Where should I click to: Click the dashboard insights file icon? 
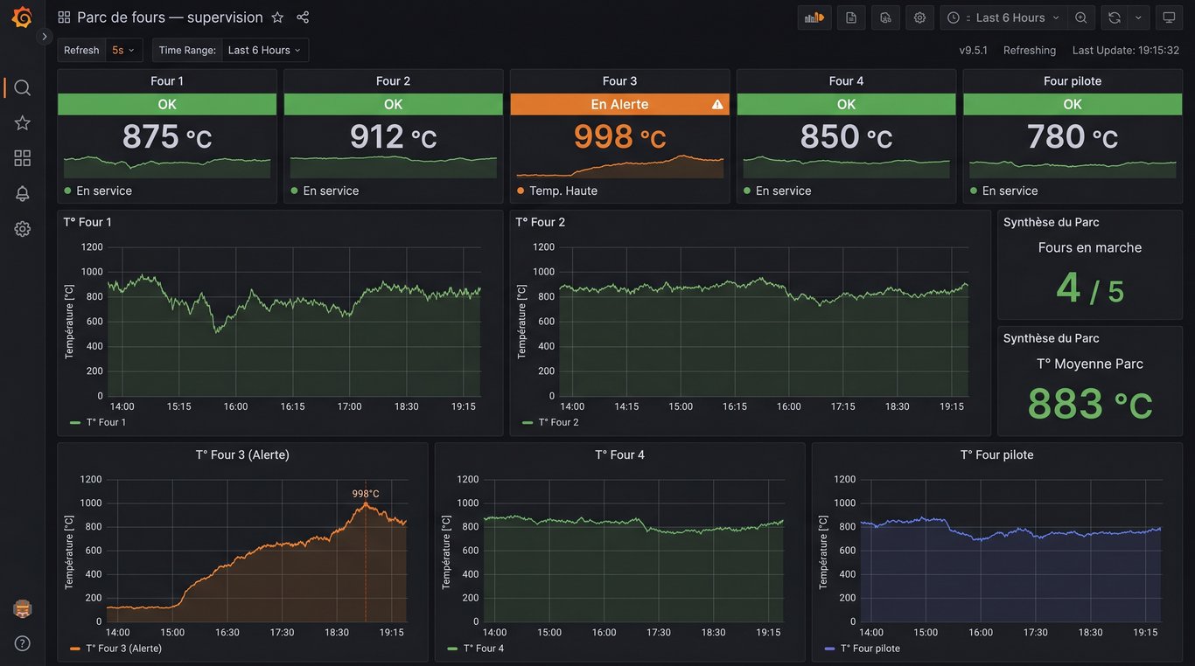tap(885, 17)
